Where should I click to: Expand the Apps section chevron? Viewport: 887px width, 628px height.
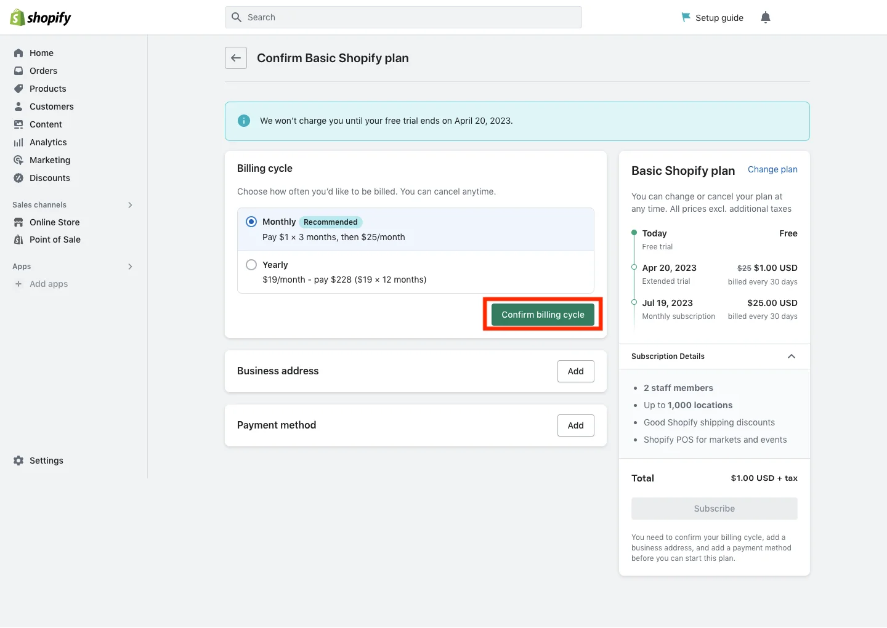130,267
